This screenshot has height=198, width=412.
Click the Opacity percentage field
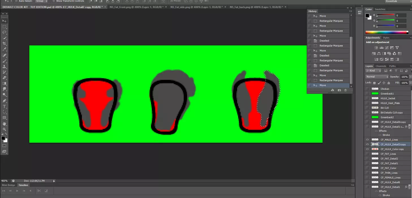tap(404, 77)
